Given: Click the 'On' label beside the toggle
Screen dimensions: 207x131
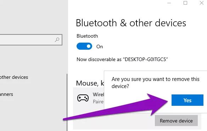Looking at the screenshot, I should point(100,47).
